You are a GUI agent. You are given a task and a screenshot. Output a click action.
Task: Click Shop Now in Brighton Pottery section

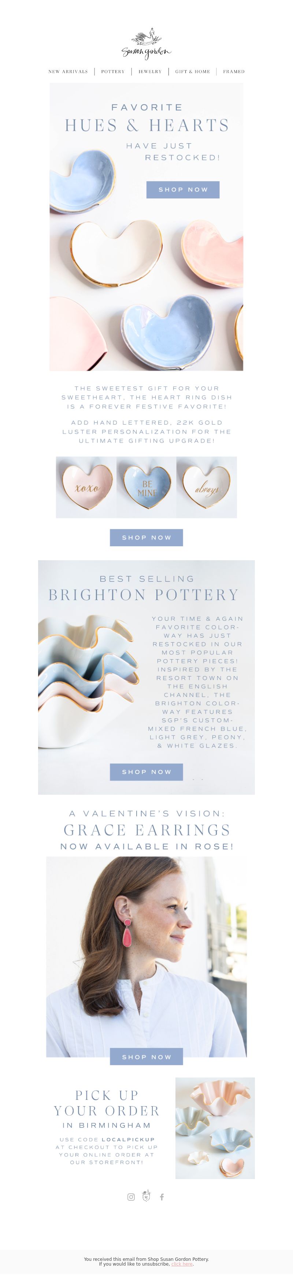tap(146, 772)
